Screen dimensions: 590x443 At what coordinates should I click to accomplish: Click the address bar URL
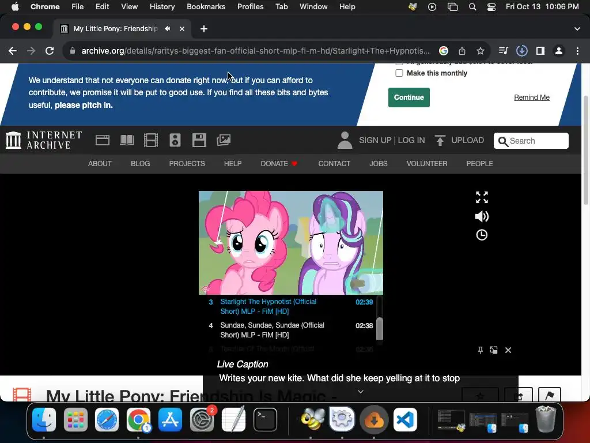(x=255, y=51)
